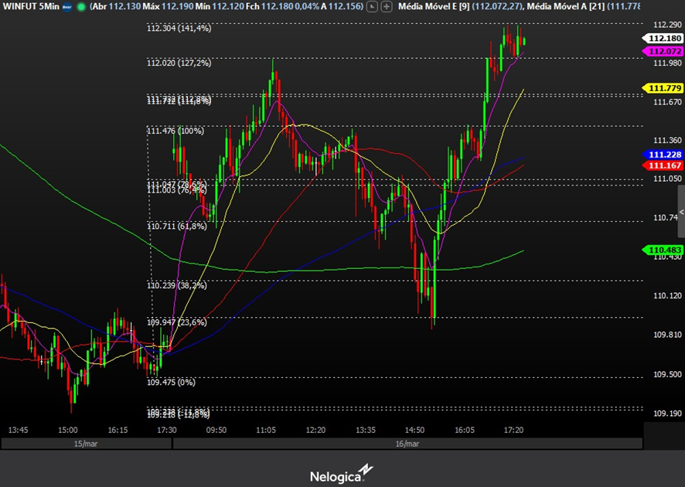
Task: Click the 14:50 time axis label
Action: click(414, 431)
